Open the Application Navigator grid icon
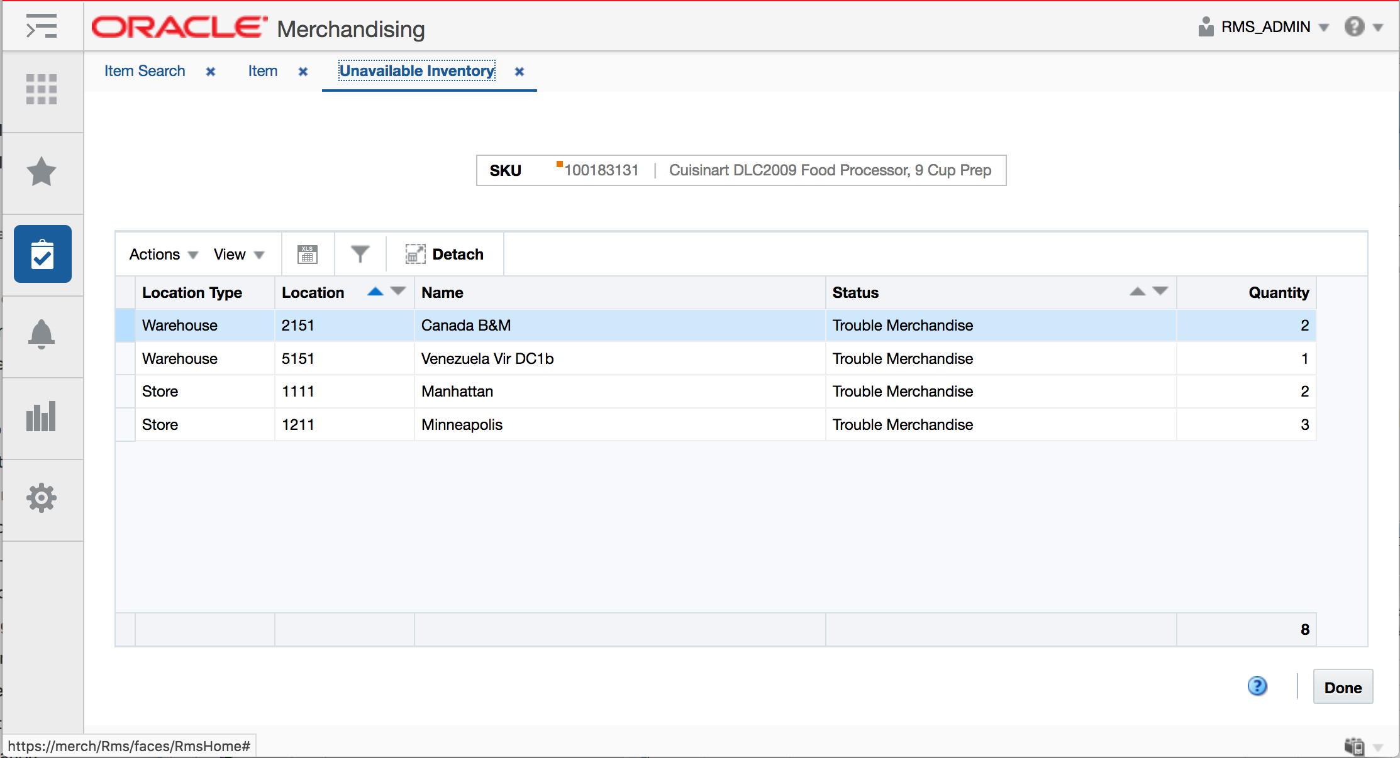 pos(42,89)
